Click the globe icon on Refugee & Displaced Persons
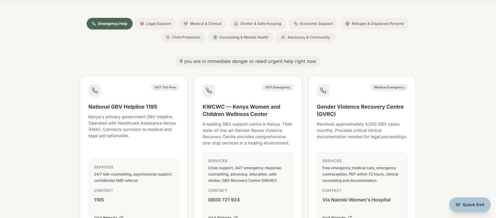This screenshot has width=496, height=218. click(x=348, y=24)
